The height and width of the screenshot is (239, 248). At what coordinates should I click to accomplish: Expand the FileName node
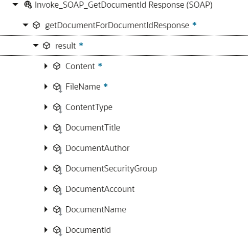pyautogui.click(x=46, y=86)
